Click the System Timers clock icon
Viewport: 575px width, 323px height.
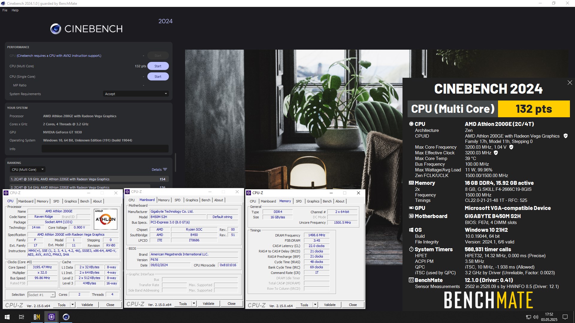coord(411,249)
